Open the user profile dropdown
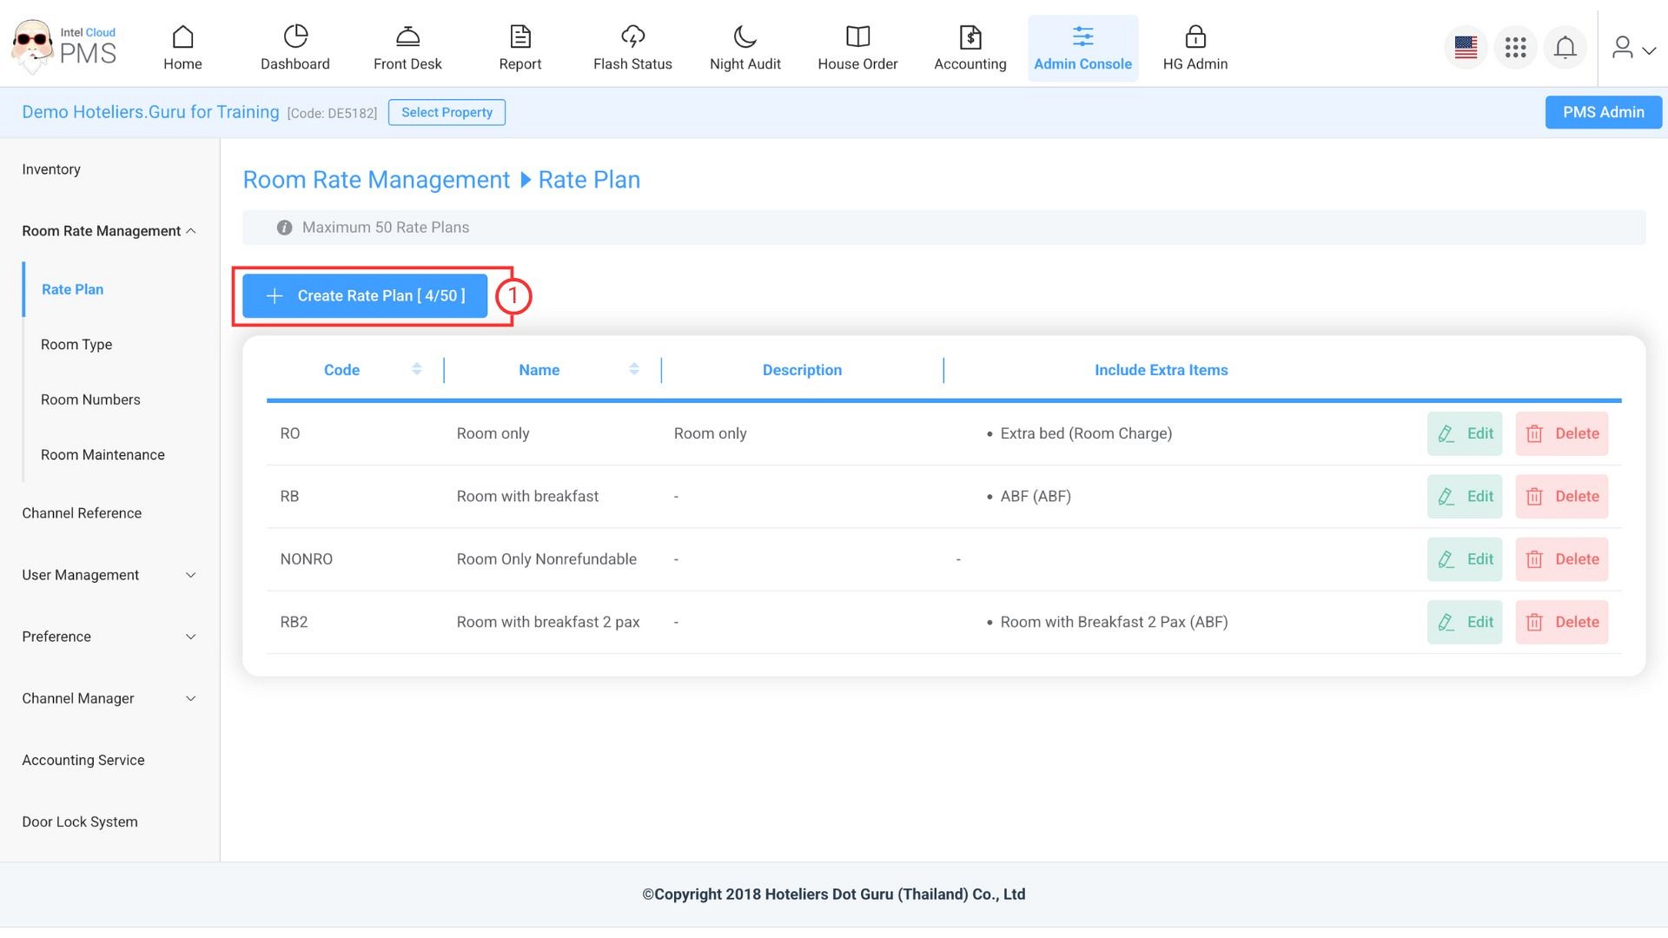This screenshot has height=938, width=1668. click(1633, 48)
